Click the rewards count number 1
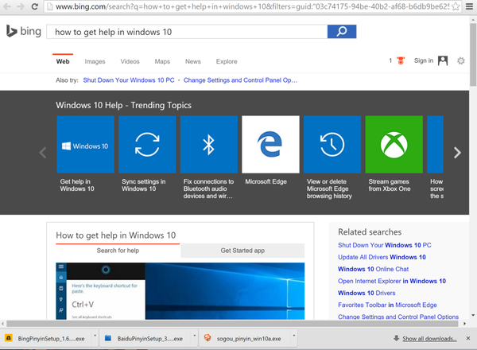 click(x=390, y=60)
